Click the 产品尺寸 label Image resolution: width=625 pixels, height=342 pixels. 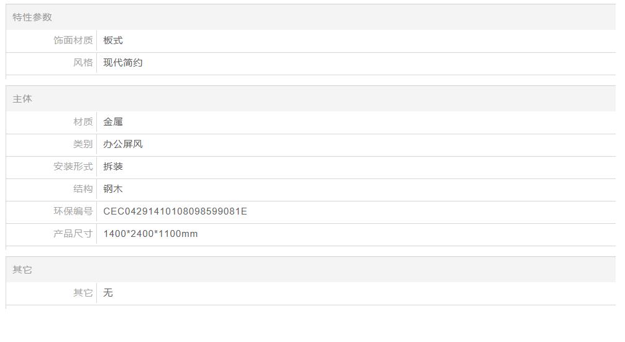(73, 233)
